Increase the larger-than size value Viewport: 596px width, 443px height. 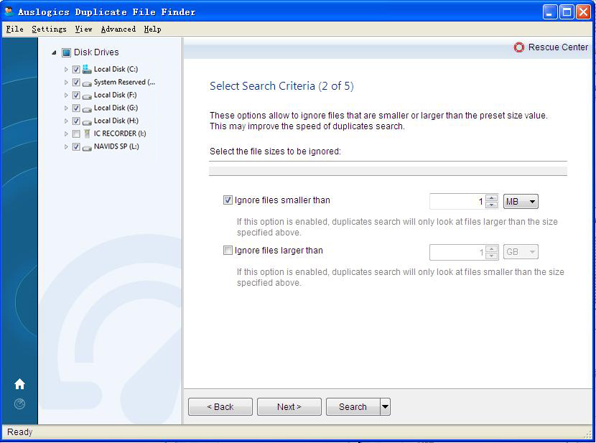[492, 248]
